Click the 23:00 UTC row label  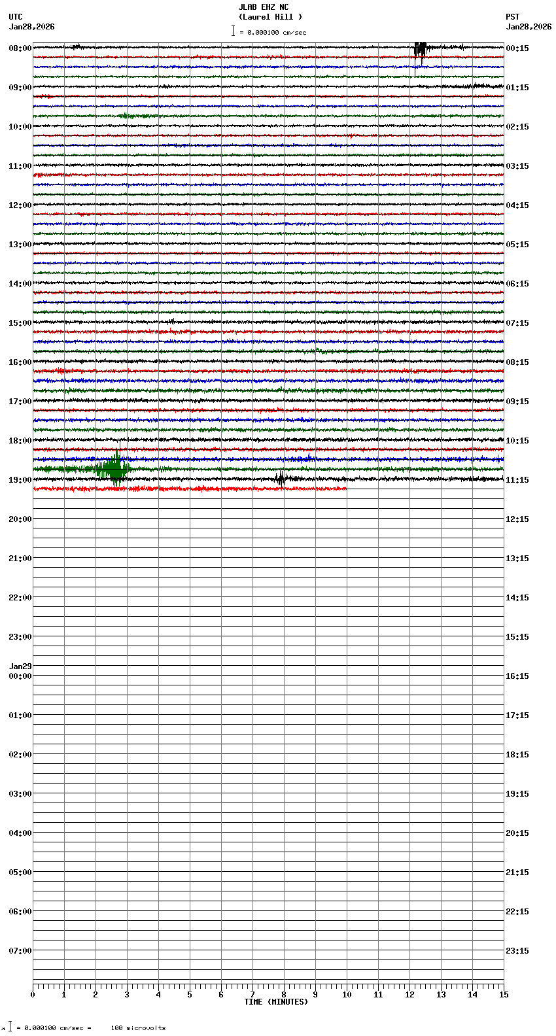click(20, 637)
